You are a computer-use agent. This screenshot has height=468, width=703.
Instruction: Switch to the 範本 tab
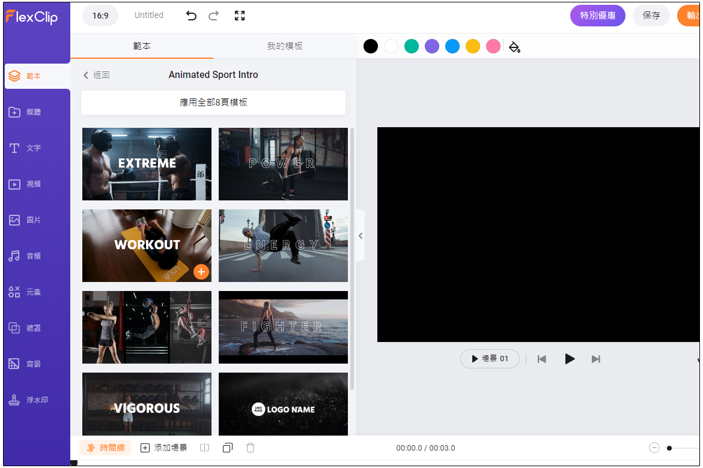click(x=142, y=46)
